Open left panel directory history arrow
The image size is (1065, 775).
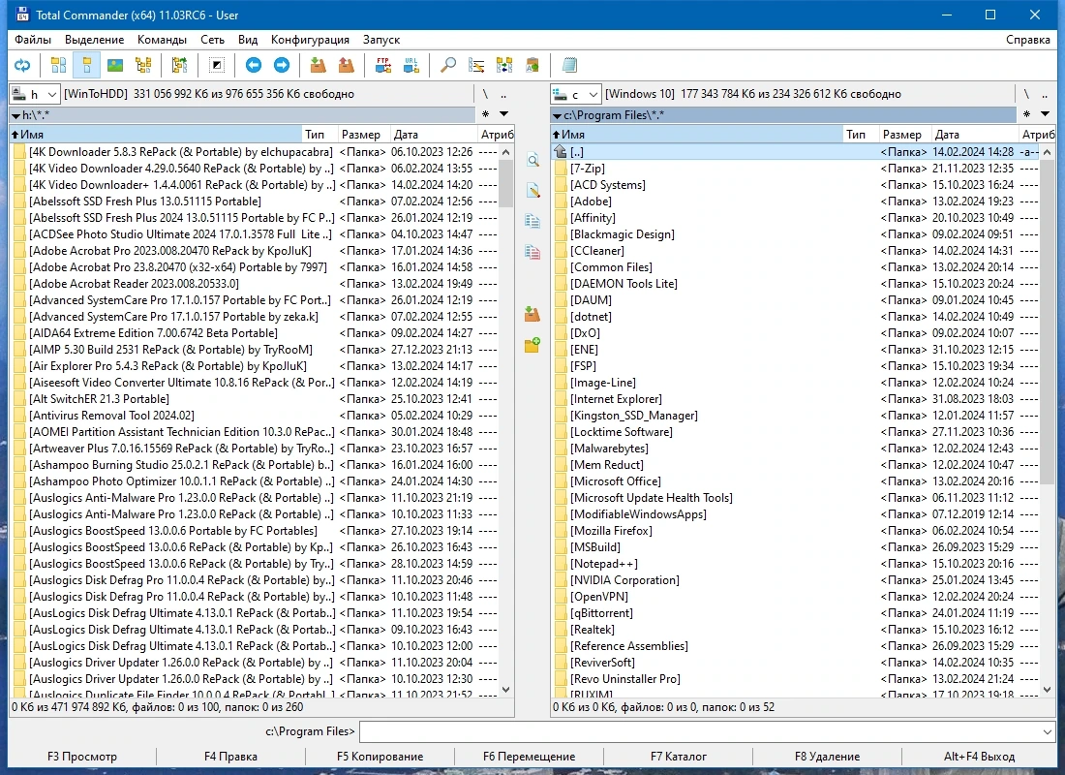504,114
